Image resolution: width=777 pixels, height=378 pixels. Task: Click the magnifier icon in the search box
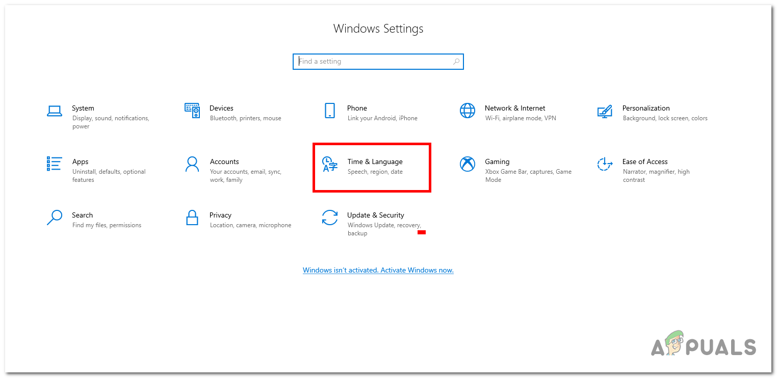pos(456,62)
